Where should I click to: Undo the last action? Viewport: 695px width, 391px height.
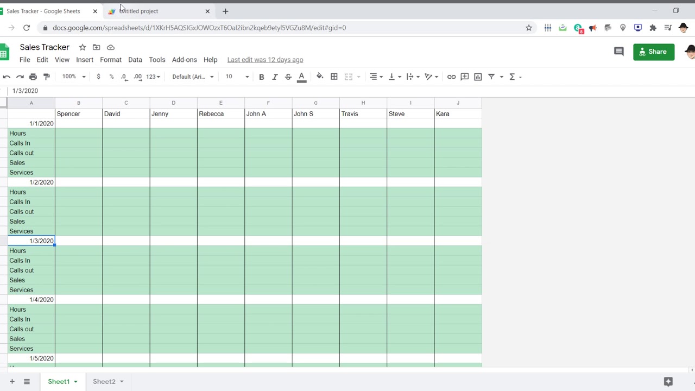(7, 77)
